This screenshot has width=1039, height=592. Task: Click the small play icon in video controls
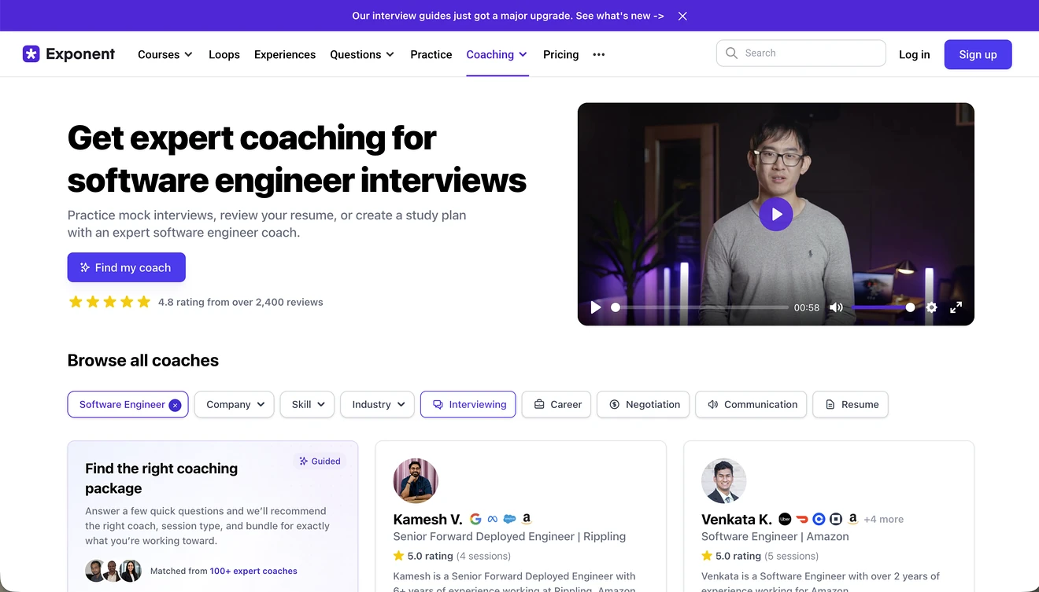pos(596,307)
